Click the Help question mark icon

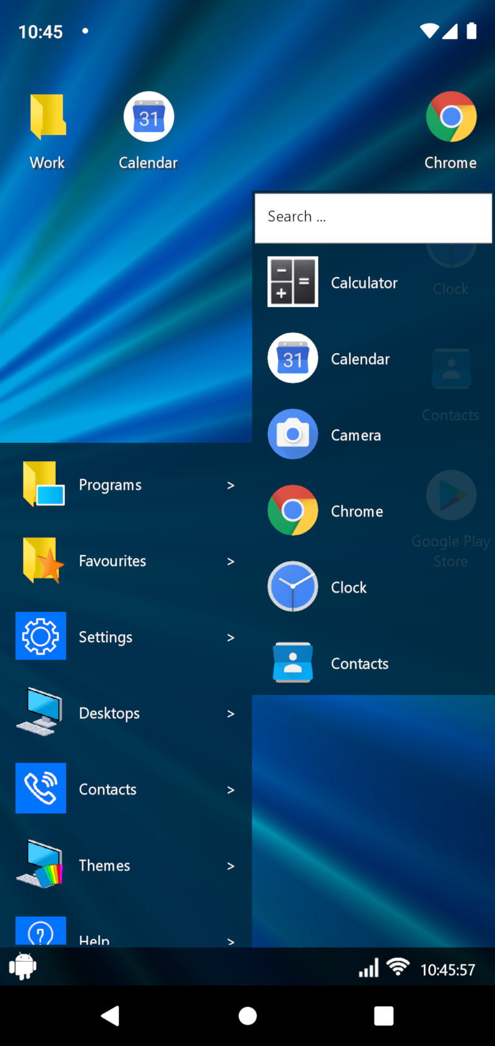[x=41, y=931]
